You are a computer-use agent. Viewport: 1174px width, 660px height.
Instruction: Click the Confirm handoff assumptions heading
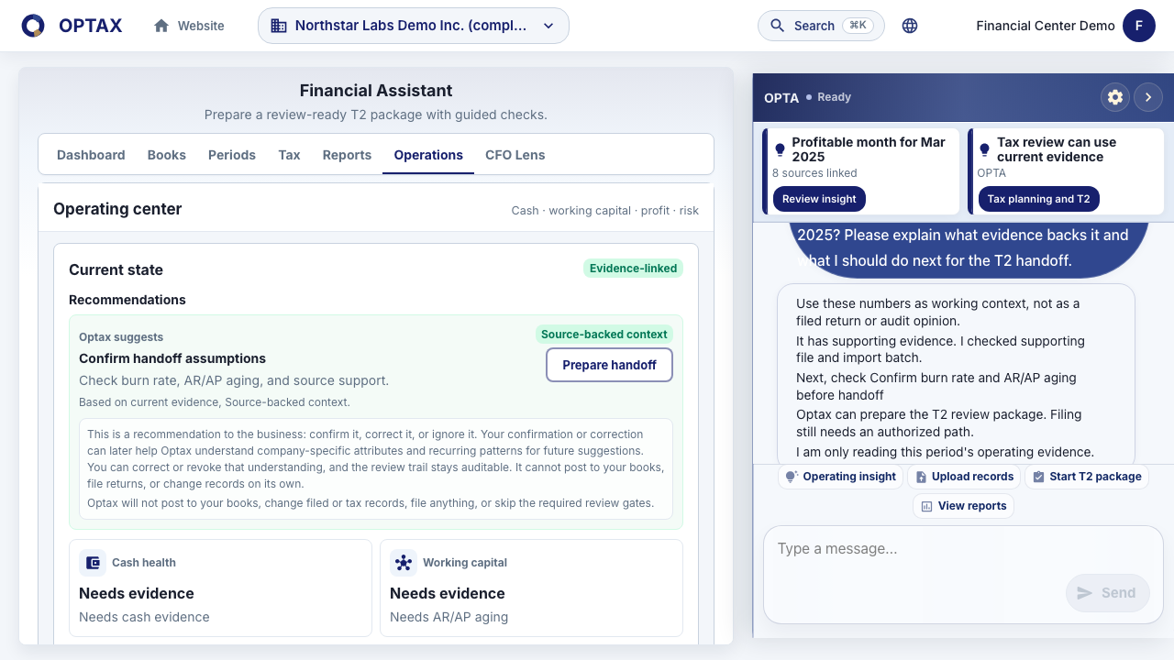172,358
